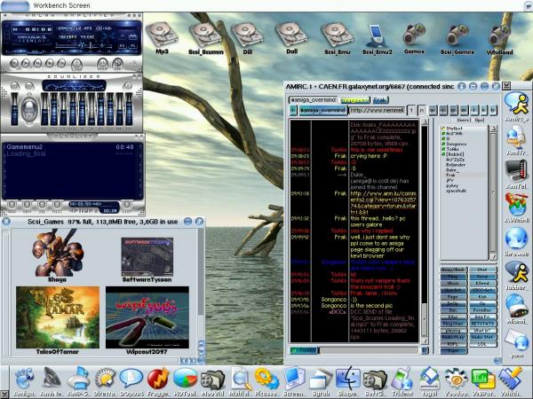Launch Frogger lightning dock icon
Viewport: 533px width, 399px height.
158,381
